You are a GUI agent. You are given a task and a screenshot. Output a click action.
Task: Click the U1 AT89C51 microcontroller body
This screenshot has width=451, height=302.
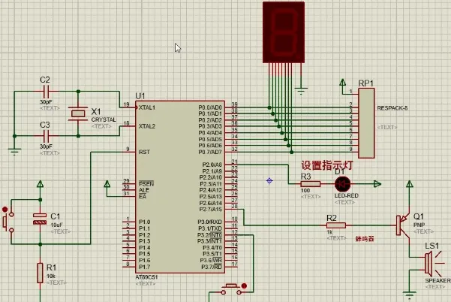180,186
